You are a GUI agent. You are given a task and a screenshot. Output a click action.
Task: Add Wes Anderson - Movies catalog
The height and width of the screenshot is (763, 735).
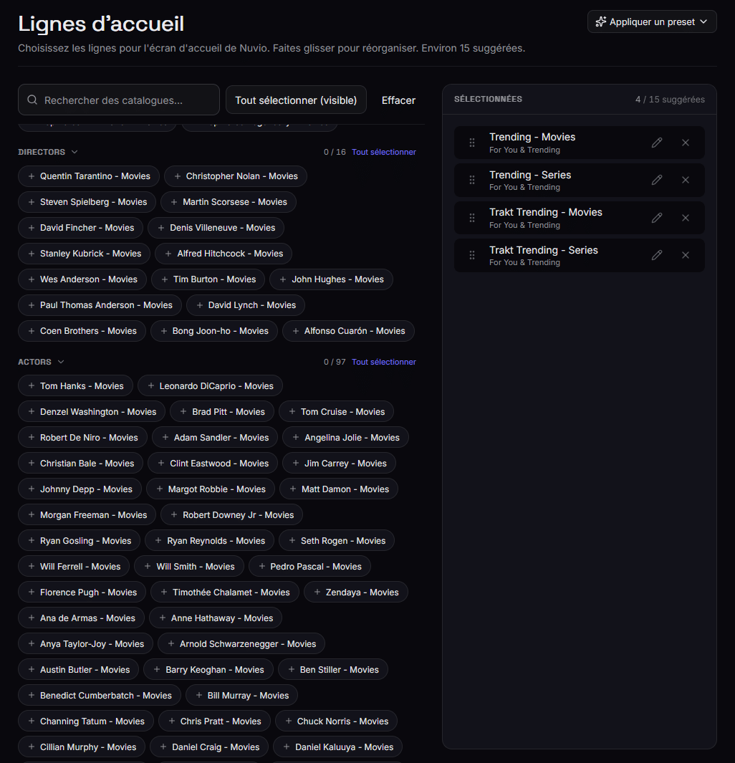click(x=82, y=279)
